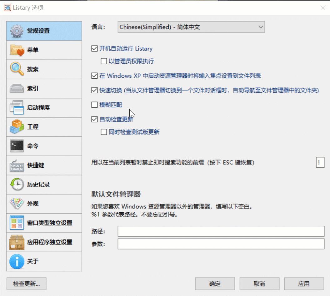Select the 外观 tab label

(x=32, y=204)
